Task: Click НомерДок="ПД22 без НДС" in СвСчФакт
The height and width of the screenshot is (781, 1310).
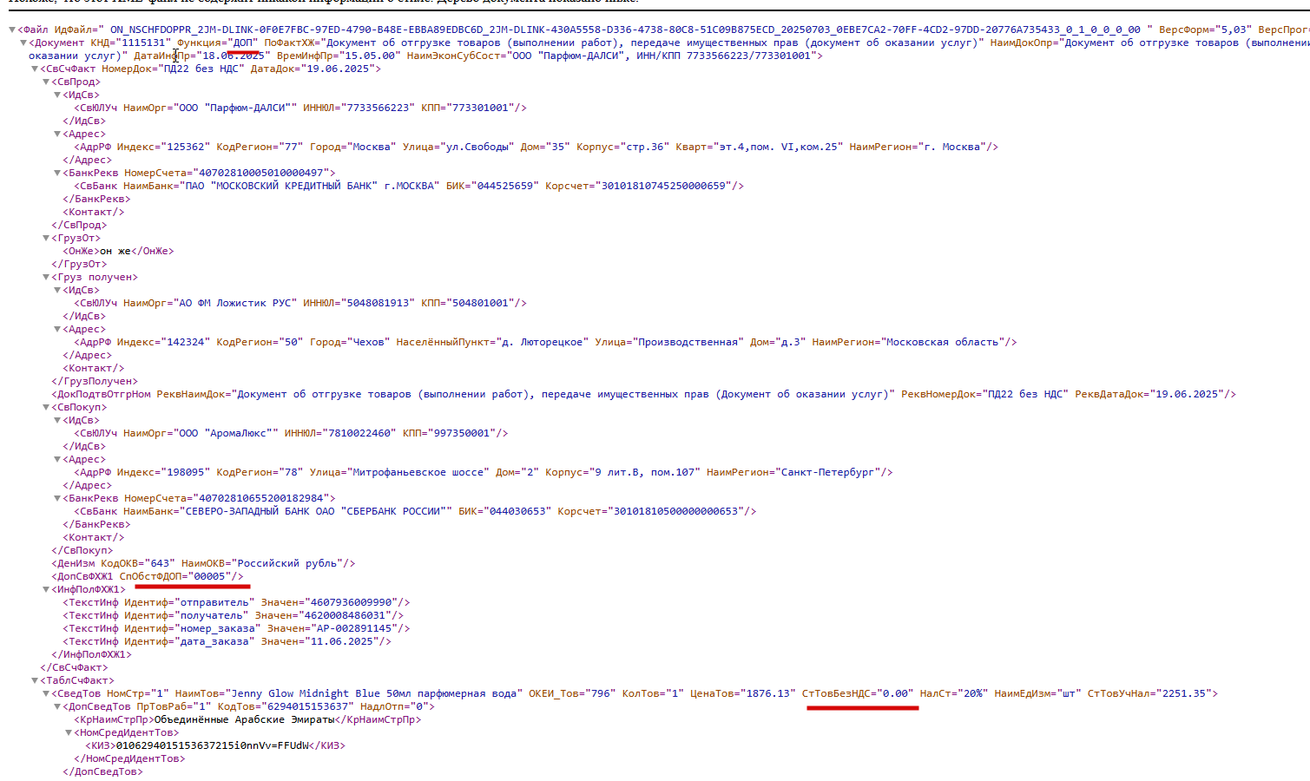Action: pos(173,69)
